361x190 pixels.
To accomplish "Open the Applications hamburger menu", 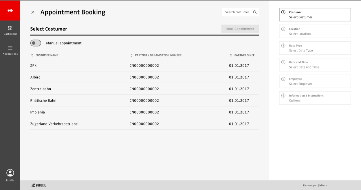I will [10, 48].
